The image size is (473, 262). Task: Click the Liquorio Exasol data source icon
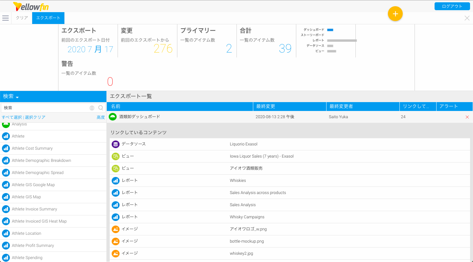(x=115, y=144)
